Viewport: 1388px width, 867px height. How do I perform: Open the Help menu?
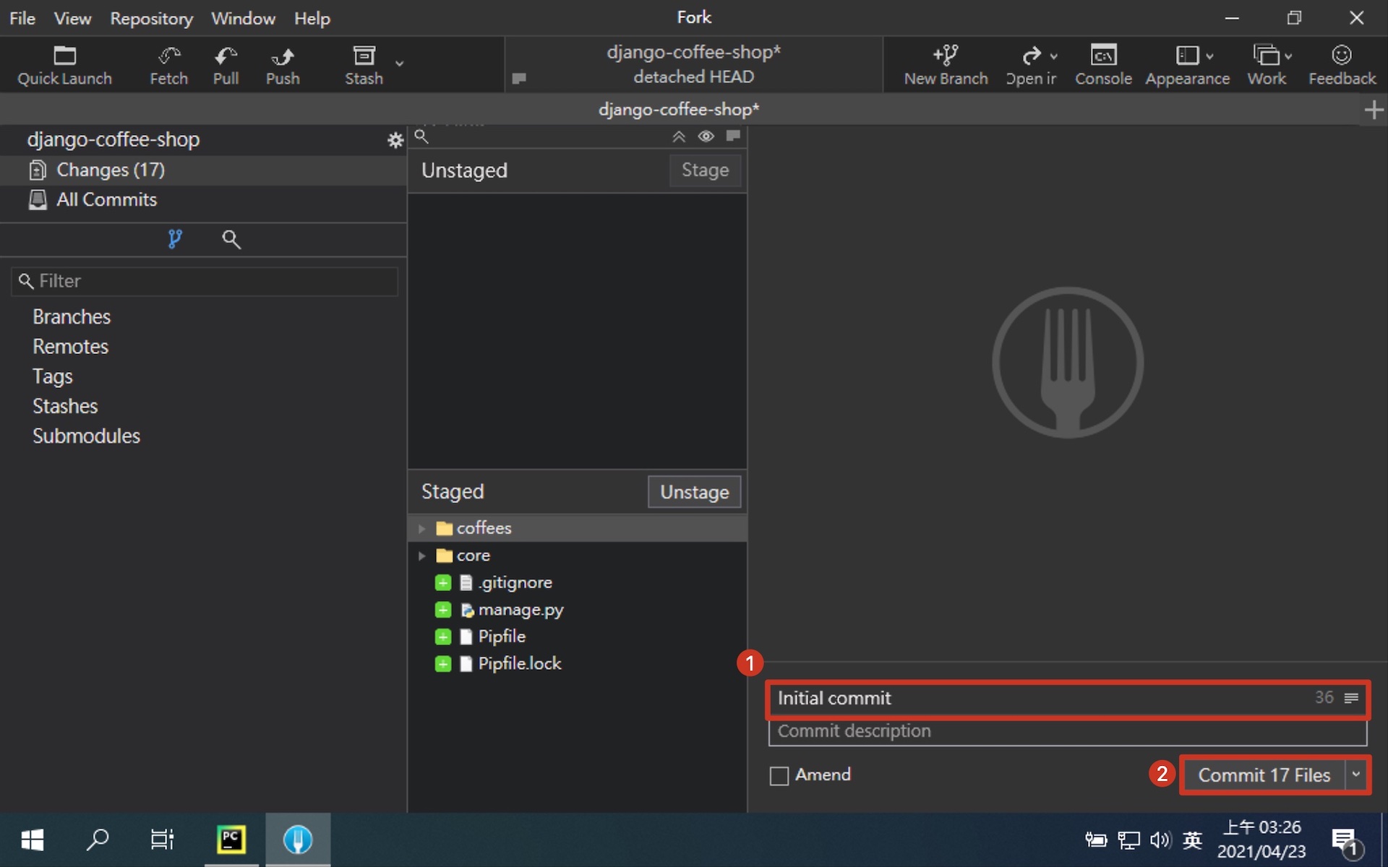[312, 18]
